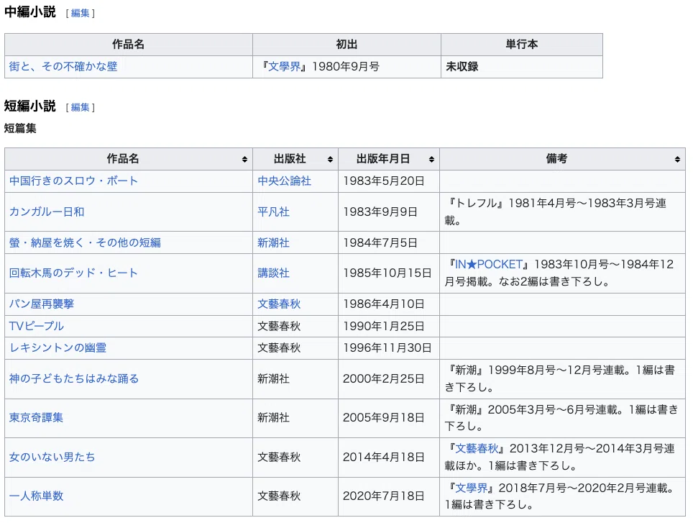The height and width of the screenshot is (523, 693).
Task: Open 螢・納屋を焼く・その他の短編 article
Action: coord(85,242)
